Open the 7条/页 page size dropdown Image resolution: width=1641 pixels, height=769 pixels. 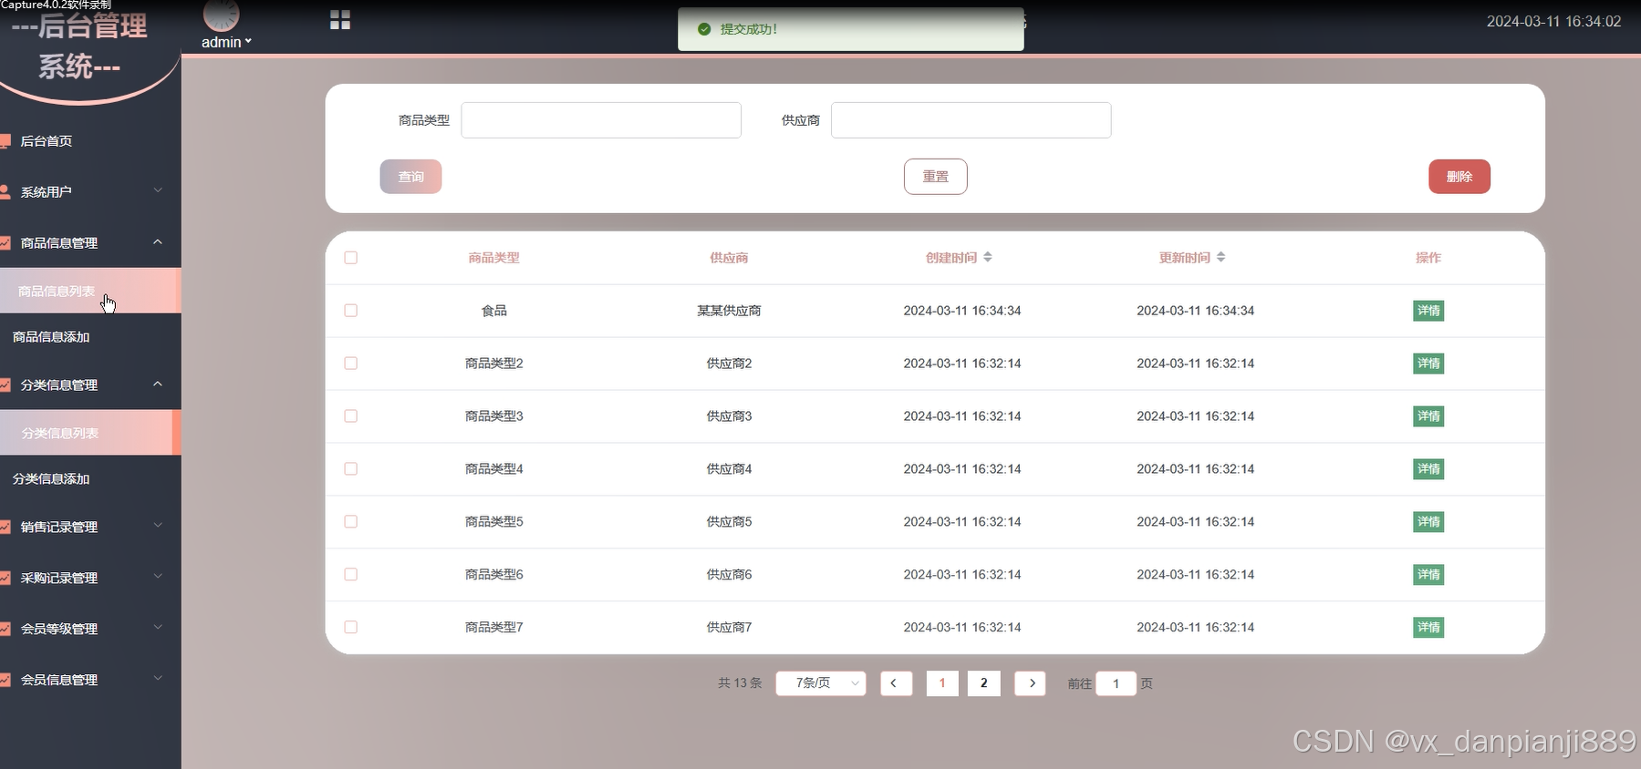[821, 683]
